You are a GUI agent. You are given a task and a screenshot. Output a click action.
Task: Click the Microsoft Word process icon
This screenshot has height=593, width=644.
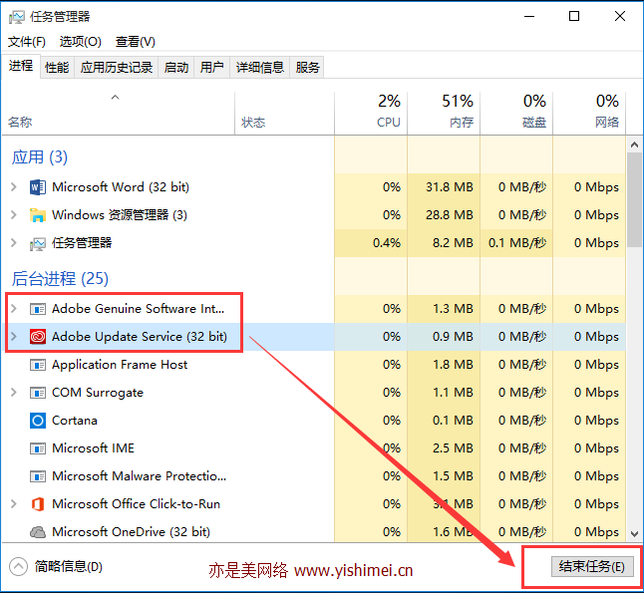tap(38, 187)
